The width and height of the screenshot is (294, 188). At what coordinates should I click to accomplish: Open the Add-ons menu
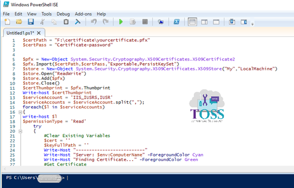point(83,14)
